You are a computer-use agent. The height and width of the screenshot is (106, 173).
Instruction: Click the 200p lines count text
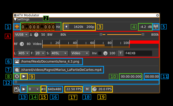(90, 27)
